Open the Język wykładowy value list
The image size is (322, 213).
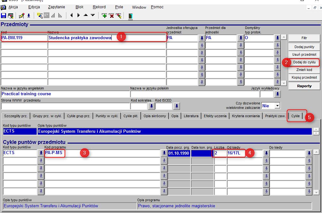pos(277,94)
